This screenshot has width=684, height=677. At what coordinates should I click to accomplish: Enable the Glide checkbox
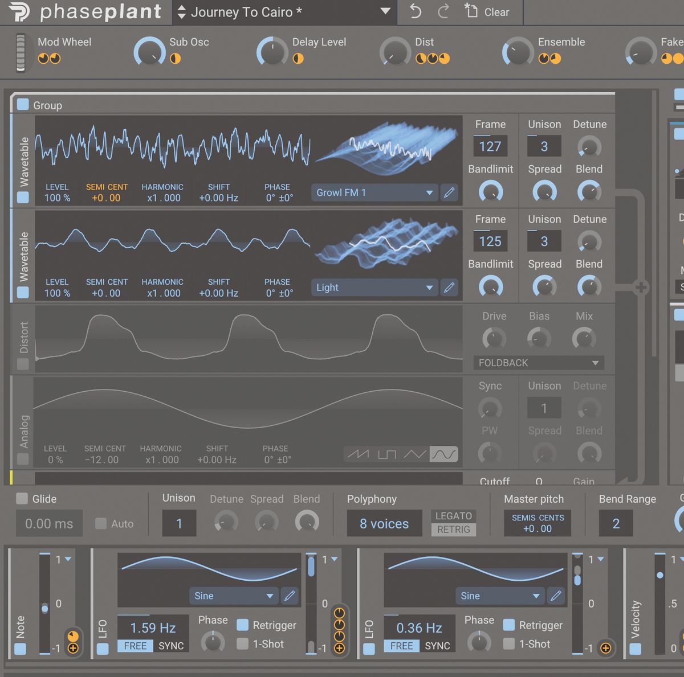[22, 499]
